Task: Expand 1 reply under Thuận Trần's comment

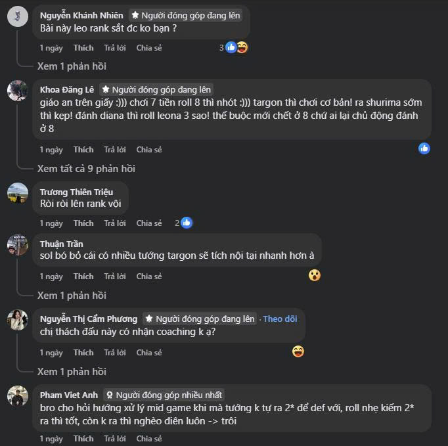Action: coord(72,296)
